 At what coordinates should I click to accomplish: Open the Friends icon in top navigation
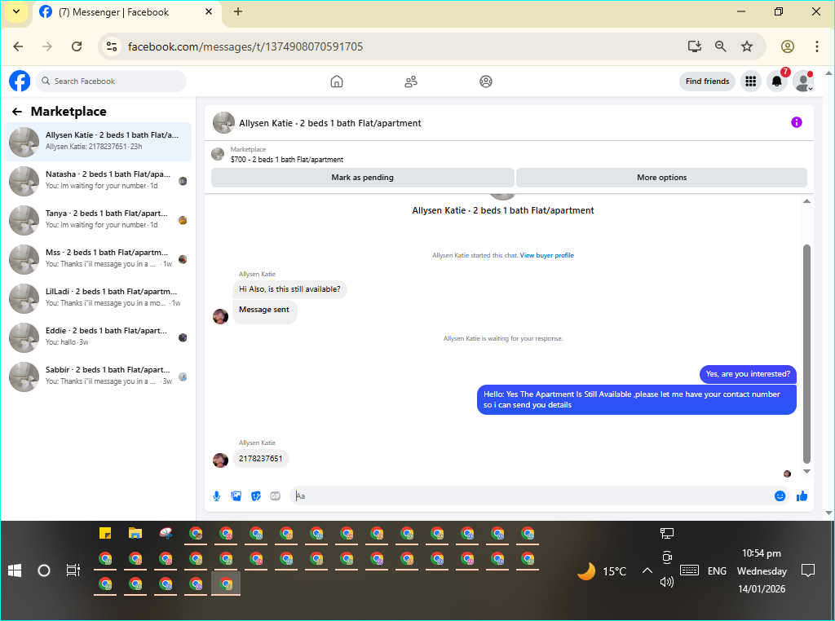pyautogui.click(x=411, y=81)
